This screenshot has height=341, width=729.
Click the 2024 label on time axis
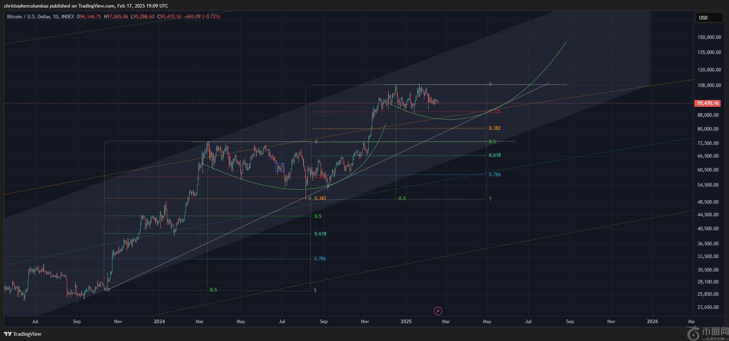coord(159,322)
